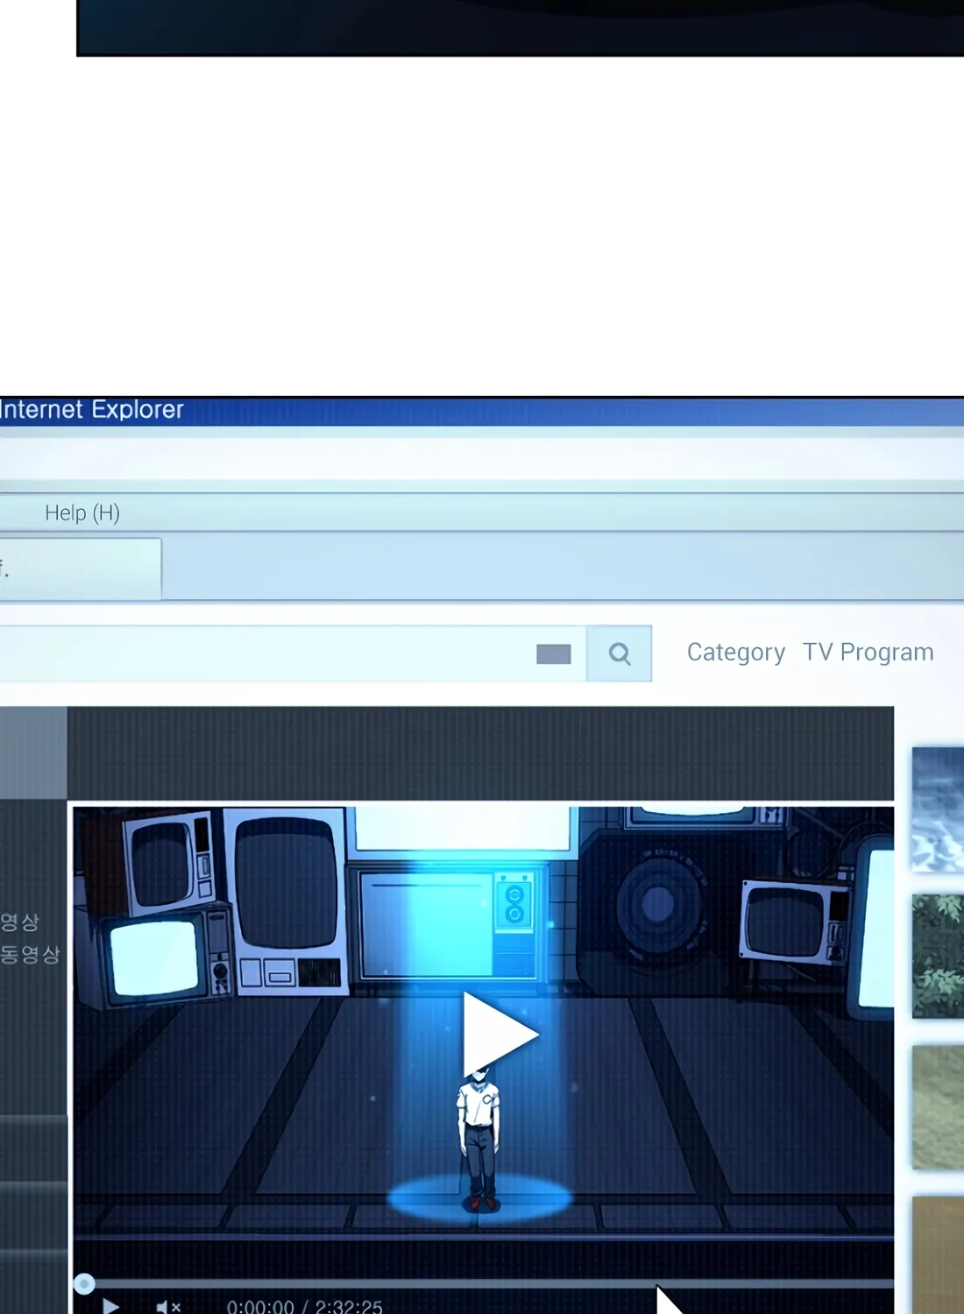The image size is (964, 1314).
Task: Click the small play button in the control bar
Action: pos(110,1306)
